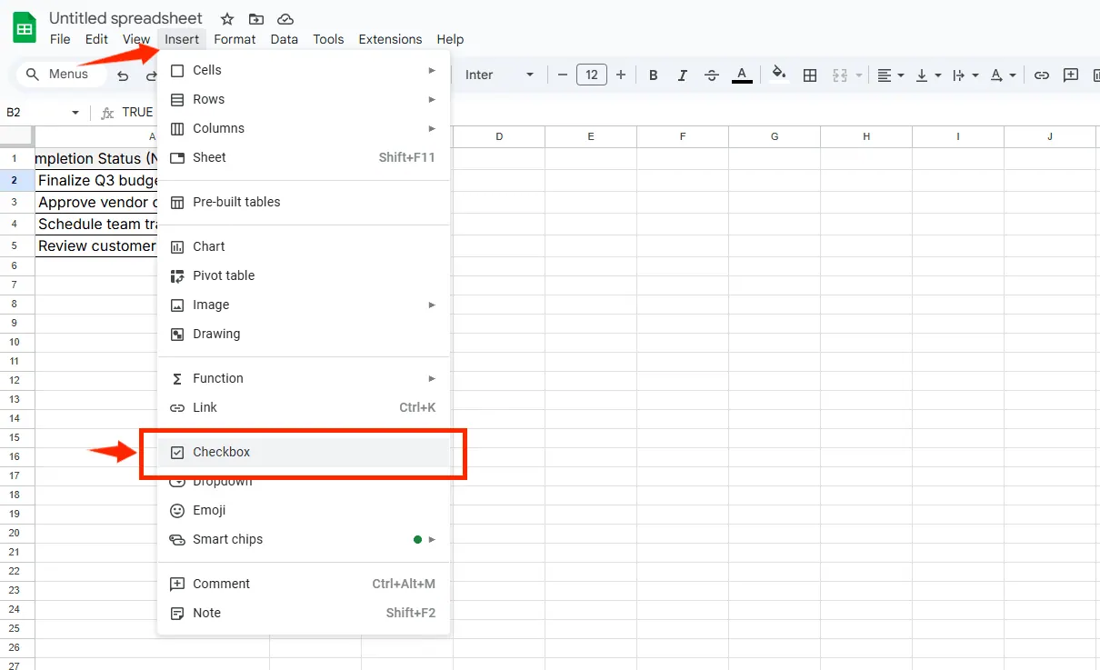Open the horizontal align dropdown

point(890,75)
